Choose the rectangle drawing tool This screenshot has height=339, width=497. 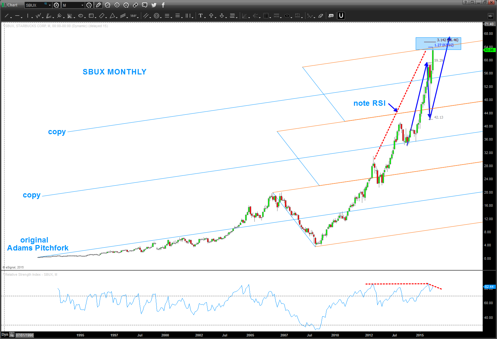click(x=91, y=16)
